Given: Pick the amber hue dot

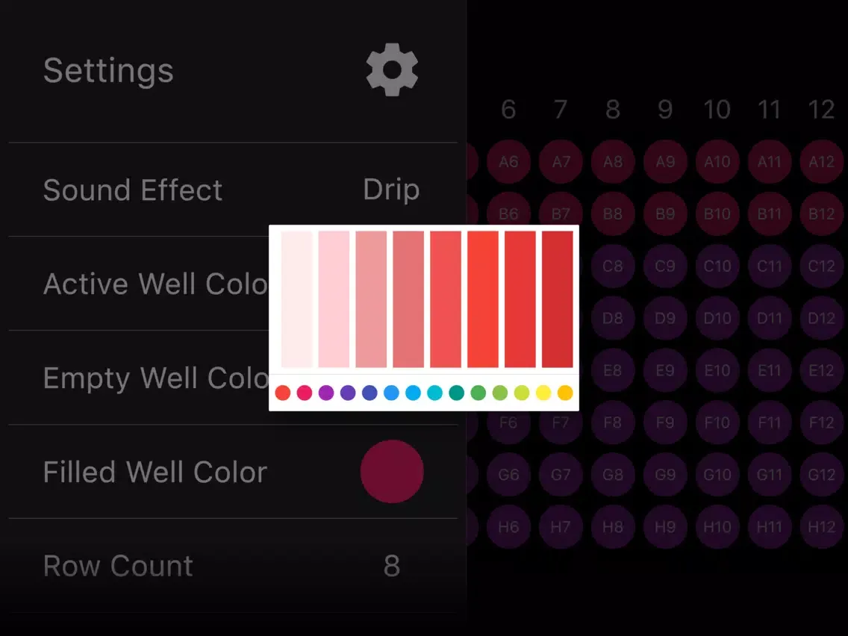Looking at the screenshot, I should pyautogui.click(x=565, y=393).
